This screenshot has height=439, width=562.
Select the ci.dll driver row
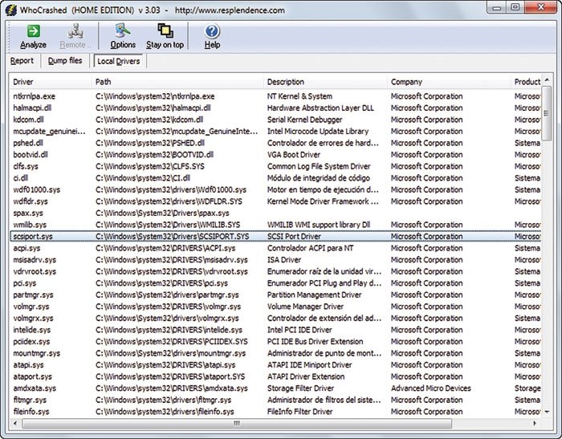(275, 178)
